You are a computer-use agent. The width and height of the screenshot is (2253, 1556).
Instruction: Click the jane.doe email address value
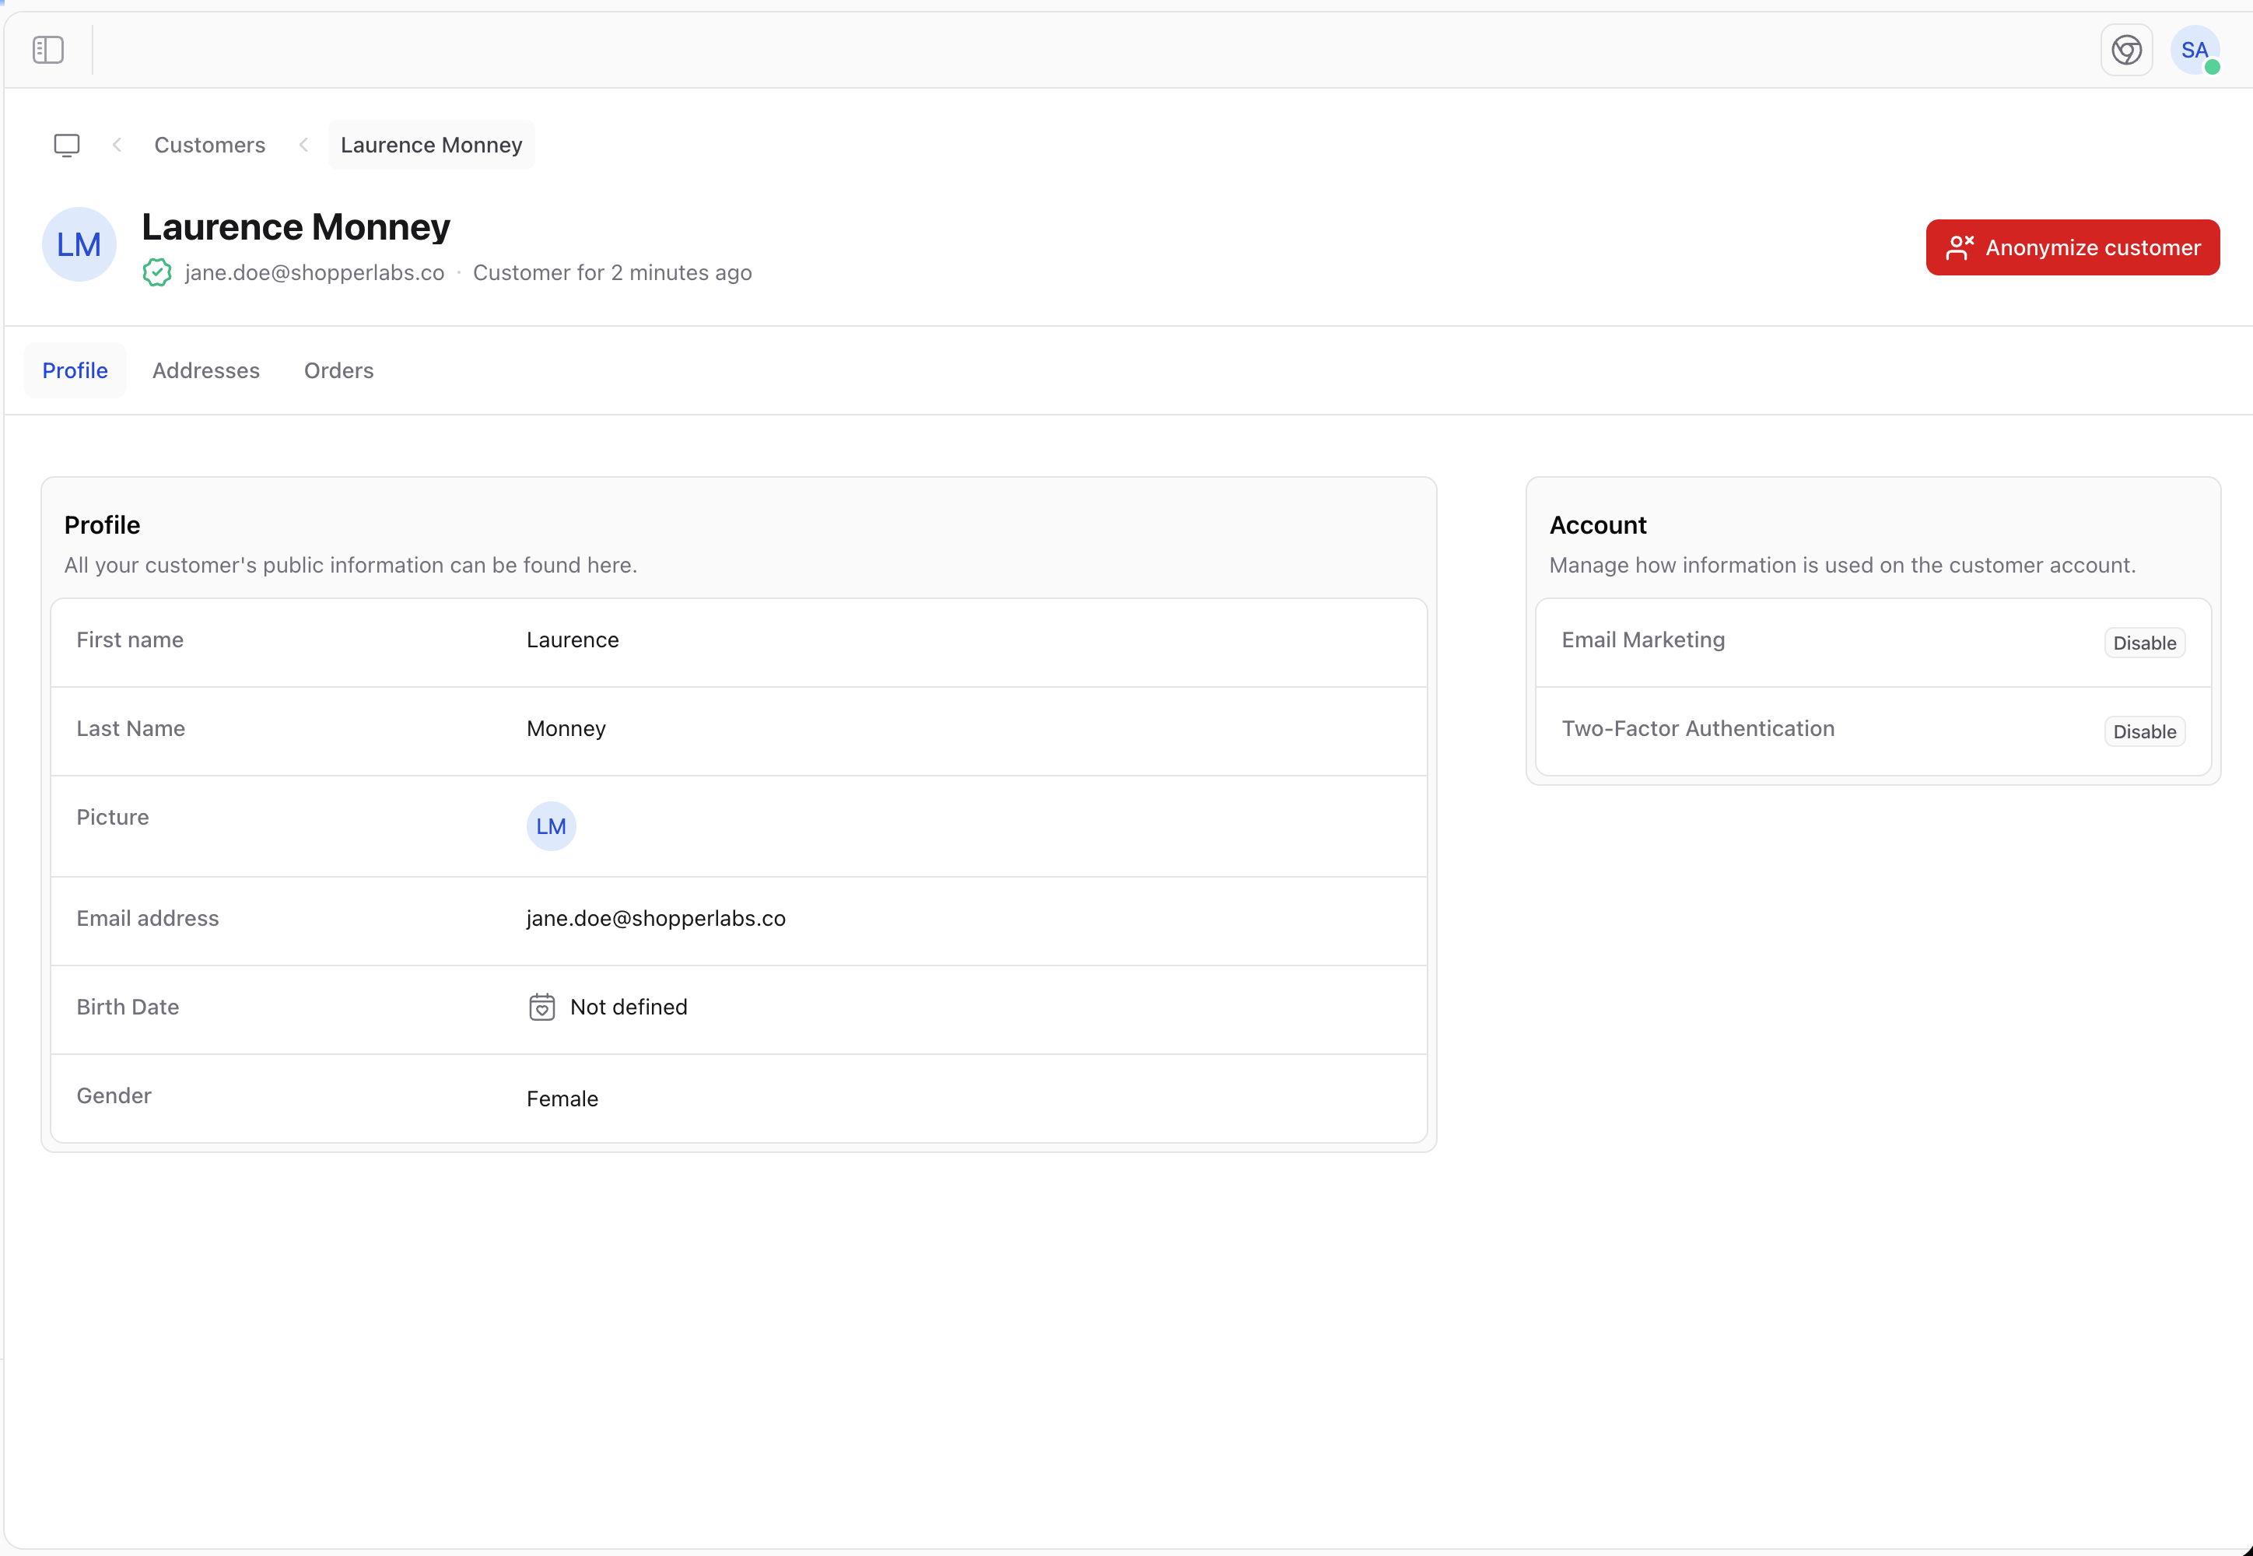point(655,918)
